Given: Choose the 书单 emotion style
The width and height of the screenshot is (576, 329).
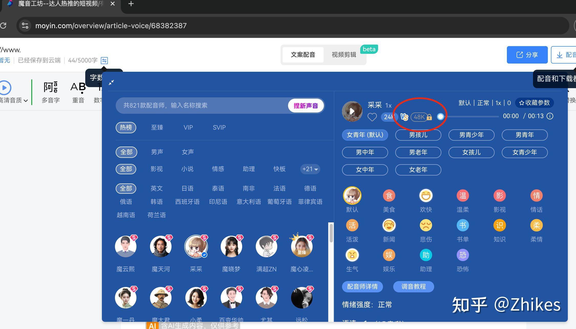Looking at the screenshot, I should 463,231.
